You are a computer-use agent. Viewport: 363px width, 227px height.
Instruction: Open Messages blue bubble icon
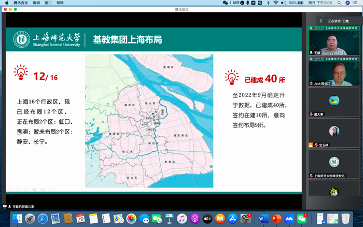click(x=144, y=219)
